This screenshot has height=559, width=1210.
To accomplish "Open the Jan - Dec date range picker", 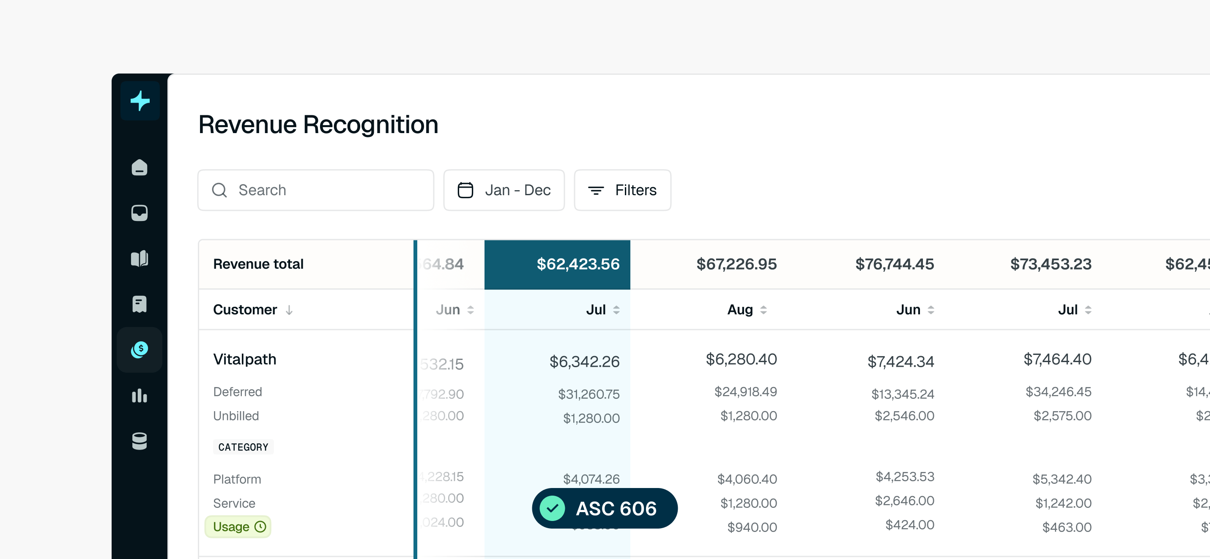I will [x=504, y=190].
